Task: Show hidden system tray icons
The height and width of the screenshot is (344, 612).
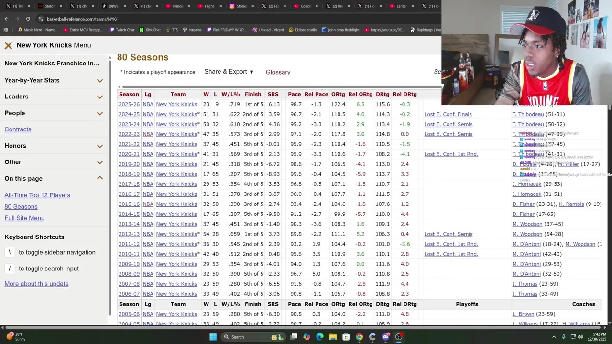Action: 554,337
